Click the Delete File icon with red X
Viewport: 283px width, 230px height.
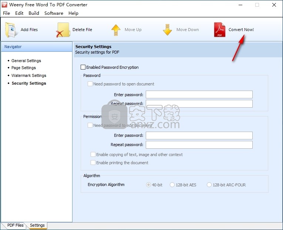[63, 30]
